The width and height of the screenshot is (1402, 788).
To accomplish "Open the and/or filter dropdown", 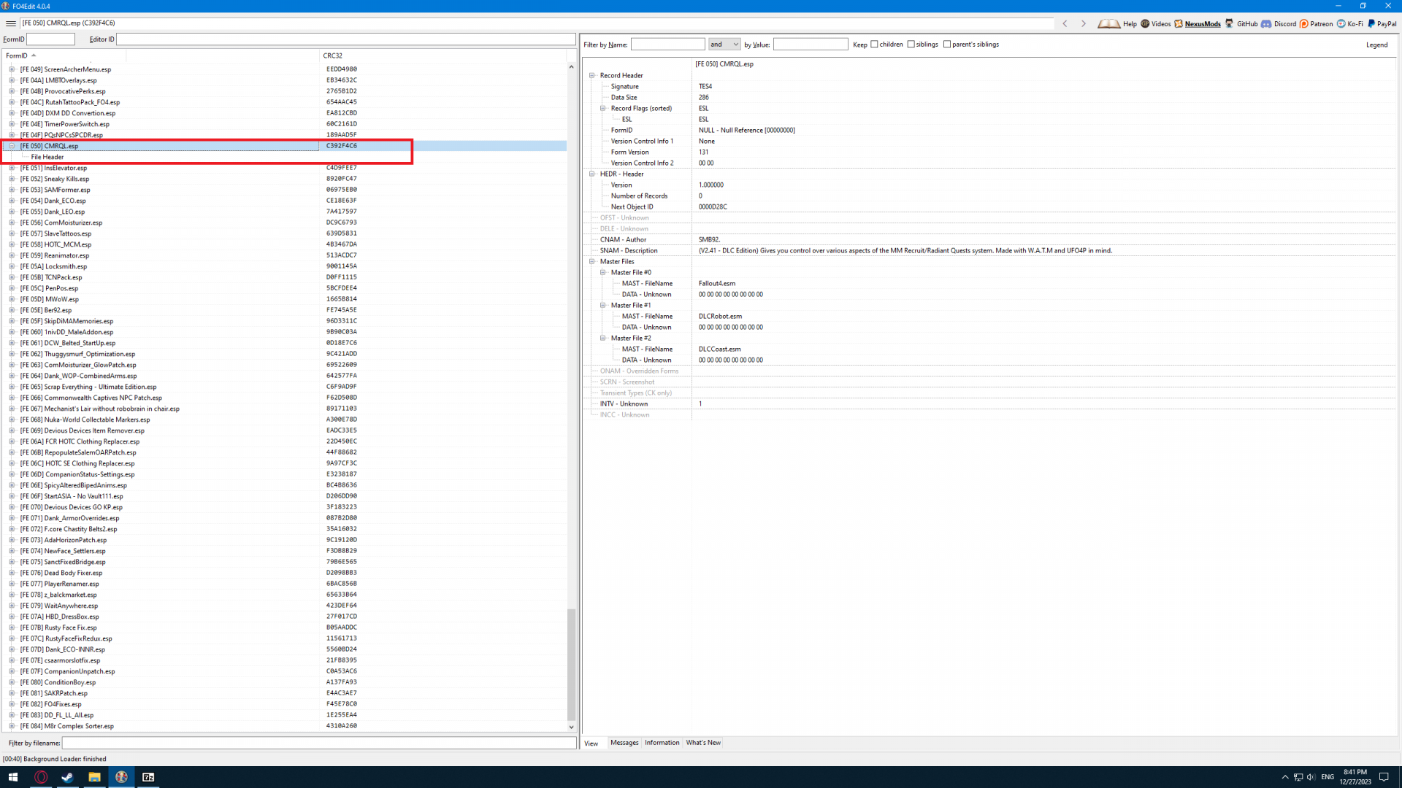I will click(x=724, y=45).
